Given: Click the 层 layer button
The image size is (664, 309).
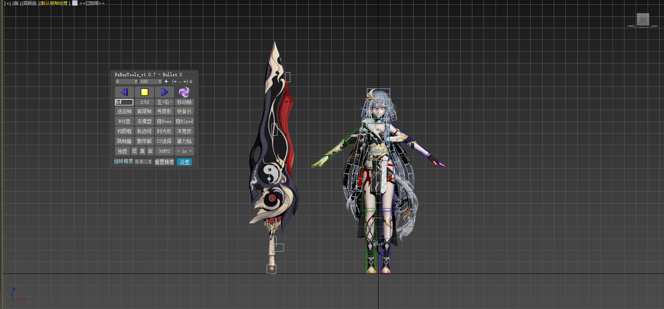Looking at the screenshot, I should (135, 151).
